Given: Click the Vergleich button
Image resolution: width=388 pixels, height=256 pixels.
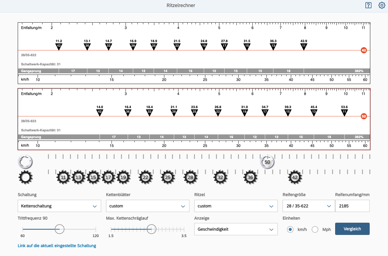Looking at the screenshot, I should pos(352,229).
